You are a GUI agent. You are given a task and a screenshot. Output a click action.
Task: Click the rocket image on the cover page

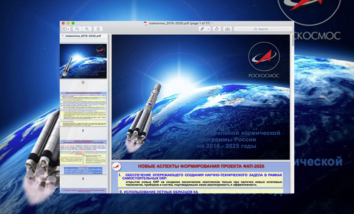(143, 117)
